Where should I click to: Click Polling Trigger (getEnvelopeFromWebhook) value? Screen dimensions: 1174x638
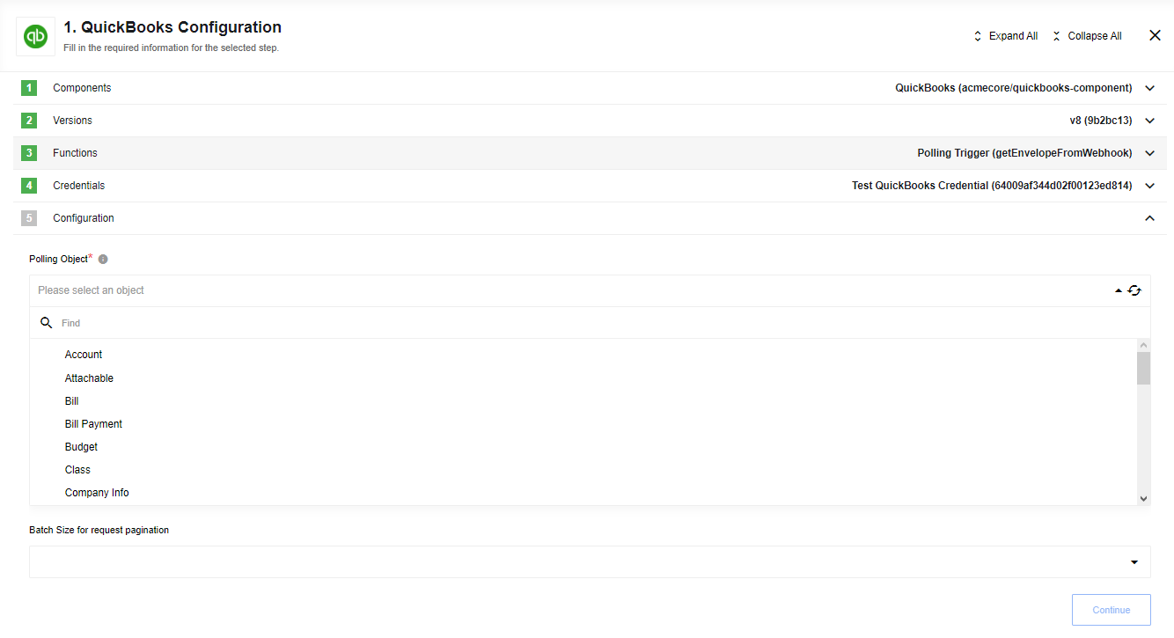[1024, 153]
